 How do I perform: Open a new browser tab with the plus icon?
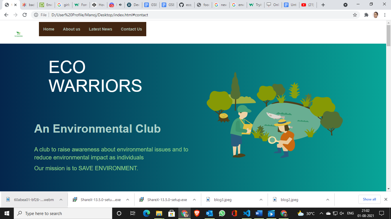(x=323, y=5)
